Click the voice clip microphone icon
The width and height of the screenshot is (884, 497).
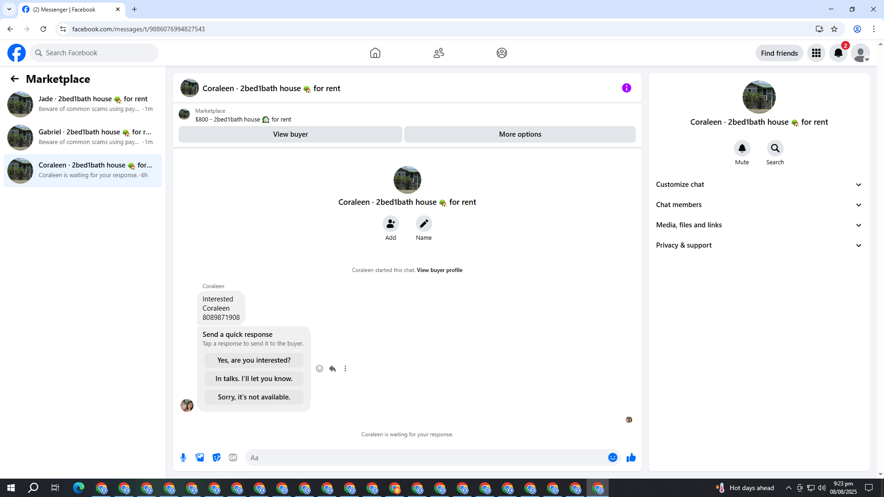coord(183,457)
